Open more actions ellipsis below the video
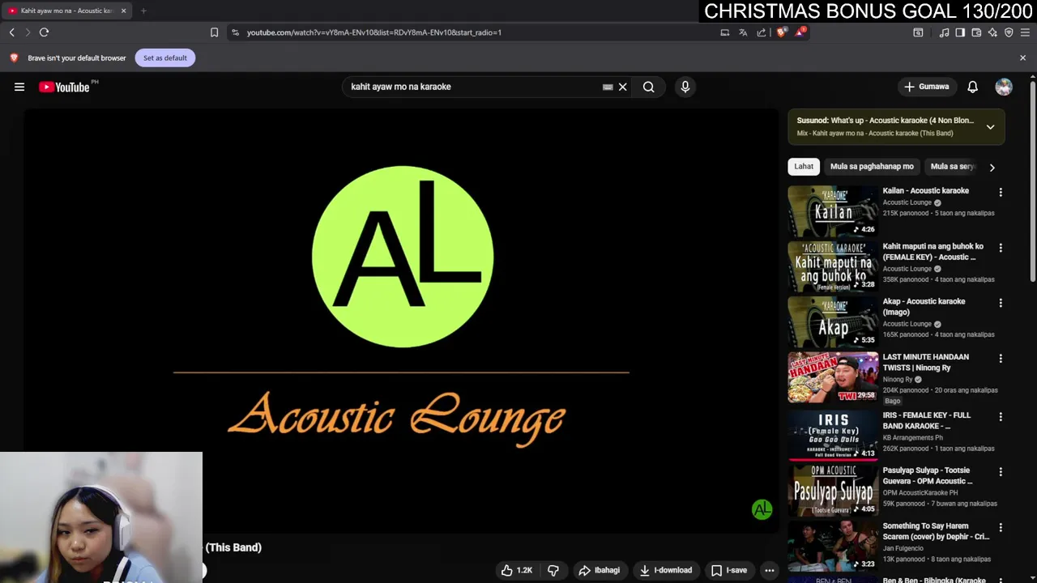 coord(770,570)
